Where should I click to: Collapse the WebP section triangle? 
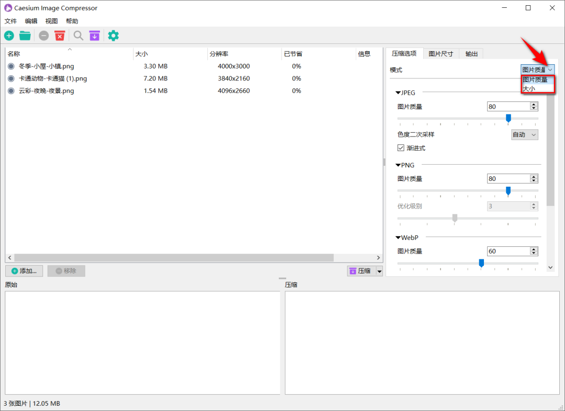tap(398, 238)
